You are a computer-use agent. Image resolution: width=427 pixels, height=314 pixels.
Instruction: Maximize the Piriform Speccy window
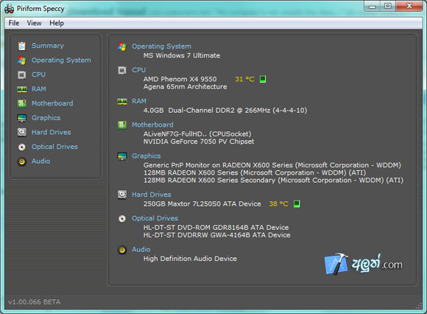click(388, 7)
